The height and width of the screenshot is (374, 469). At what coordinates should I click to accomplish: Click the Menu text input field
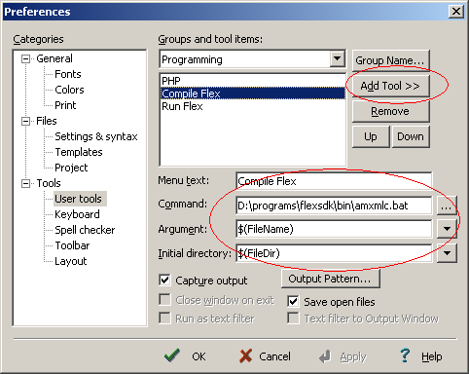pyautogui.click(x=334, y=181)
